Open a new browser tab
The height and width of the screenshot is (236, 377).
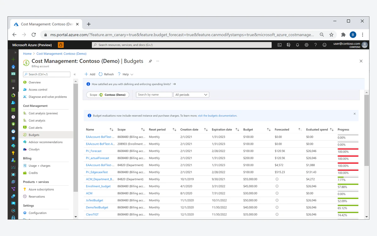(x=89, y=24)
